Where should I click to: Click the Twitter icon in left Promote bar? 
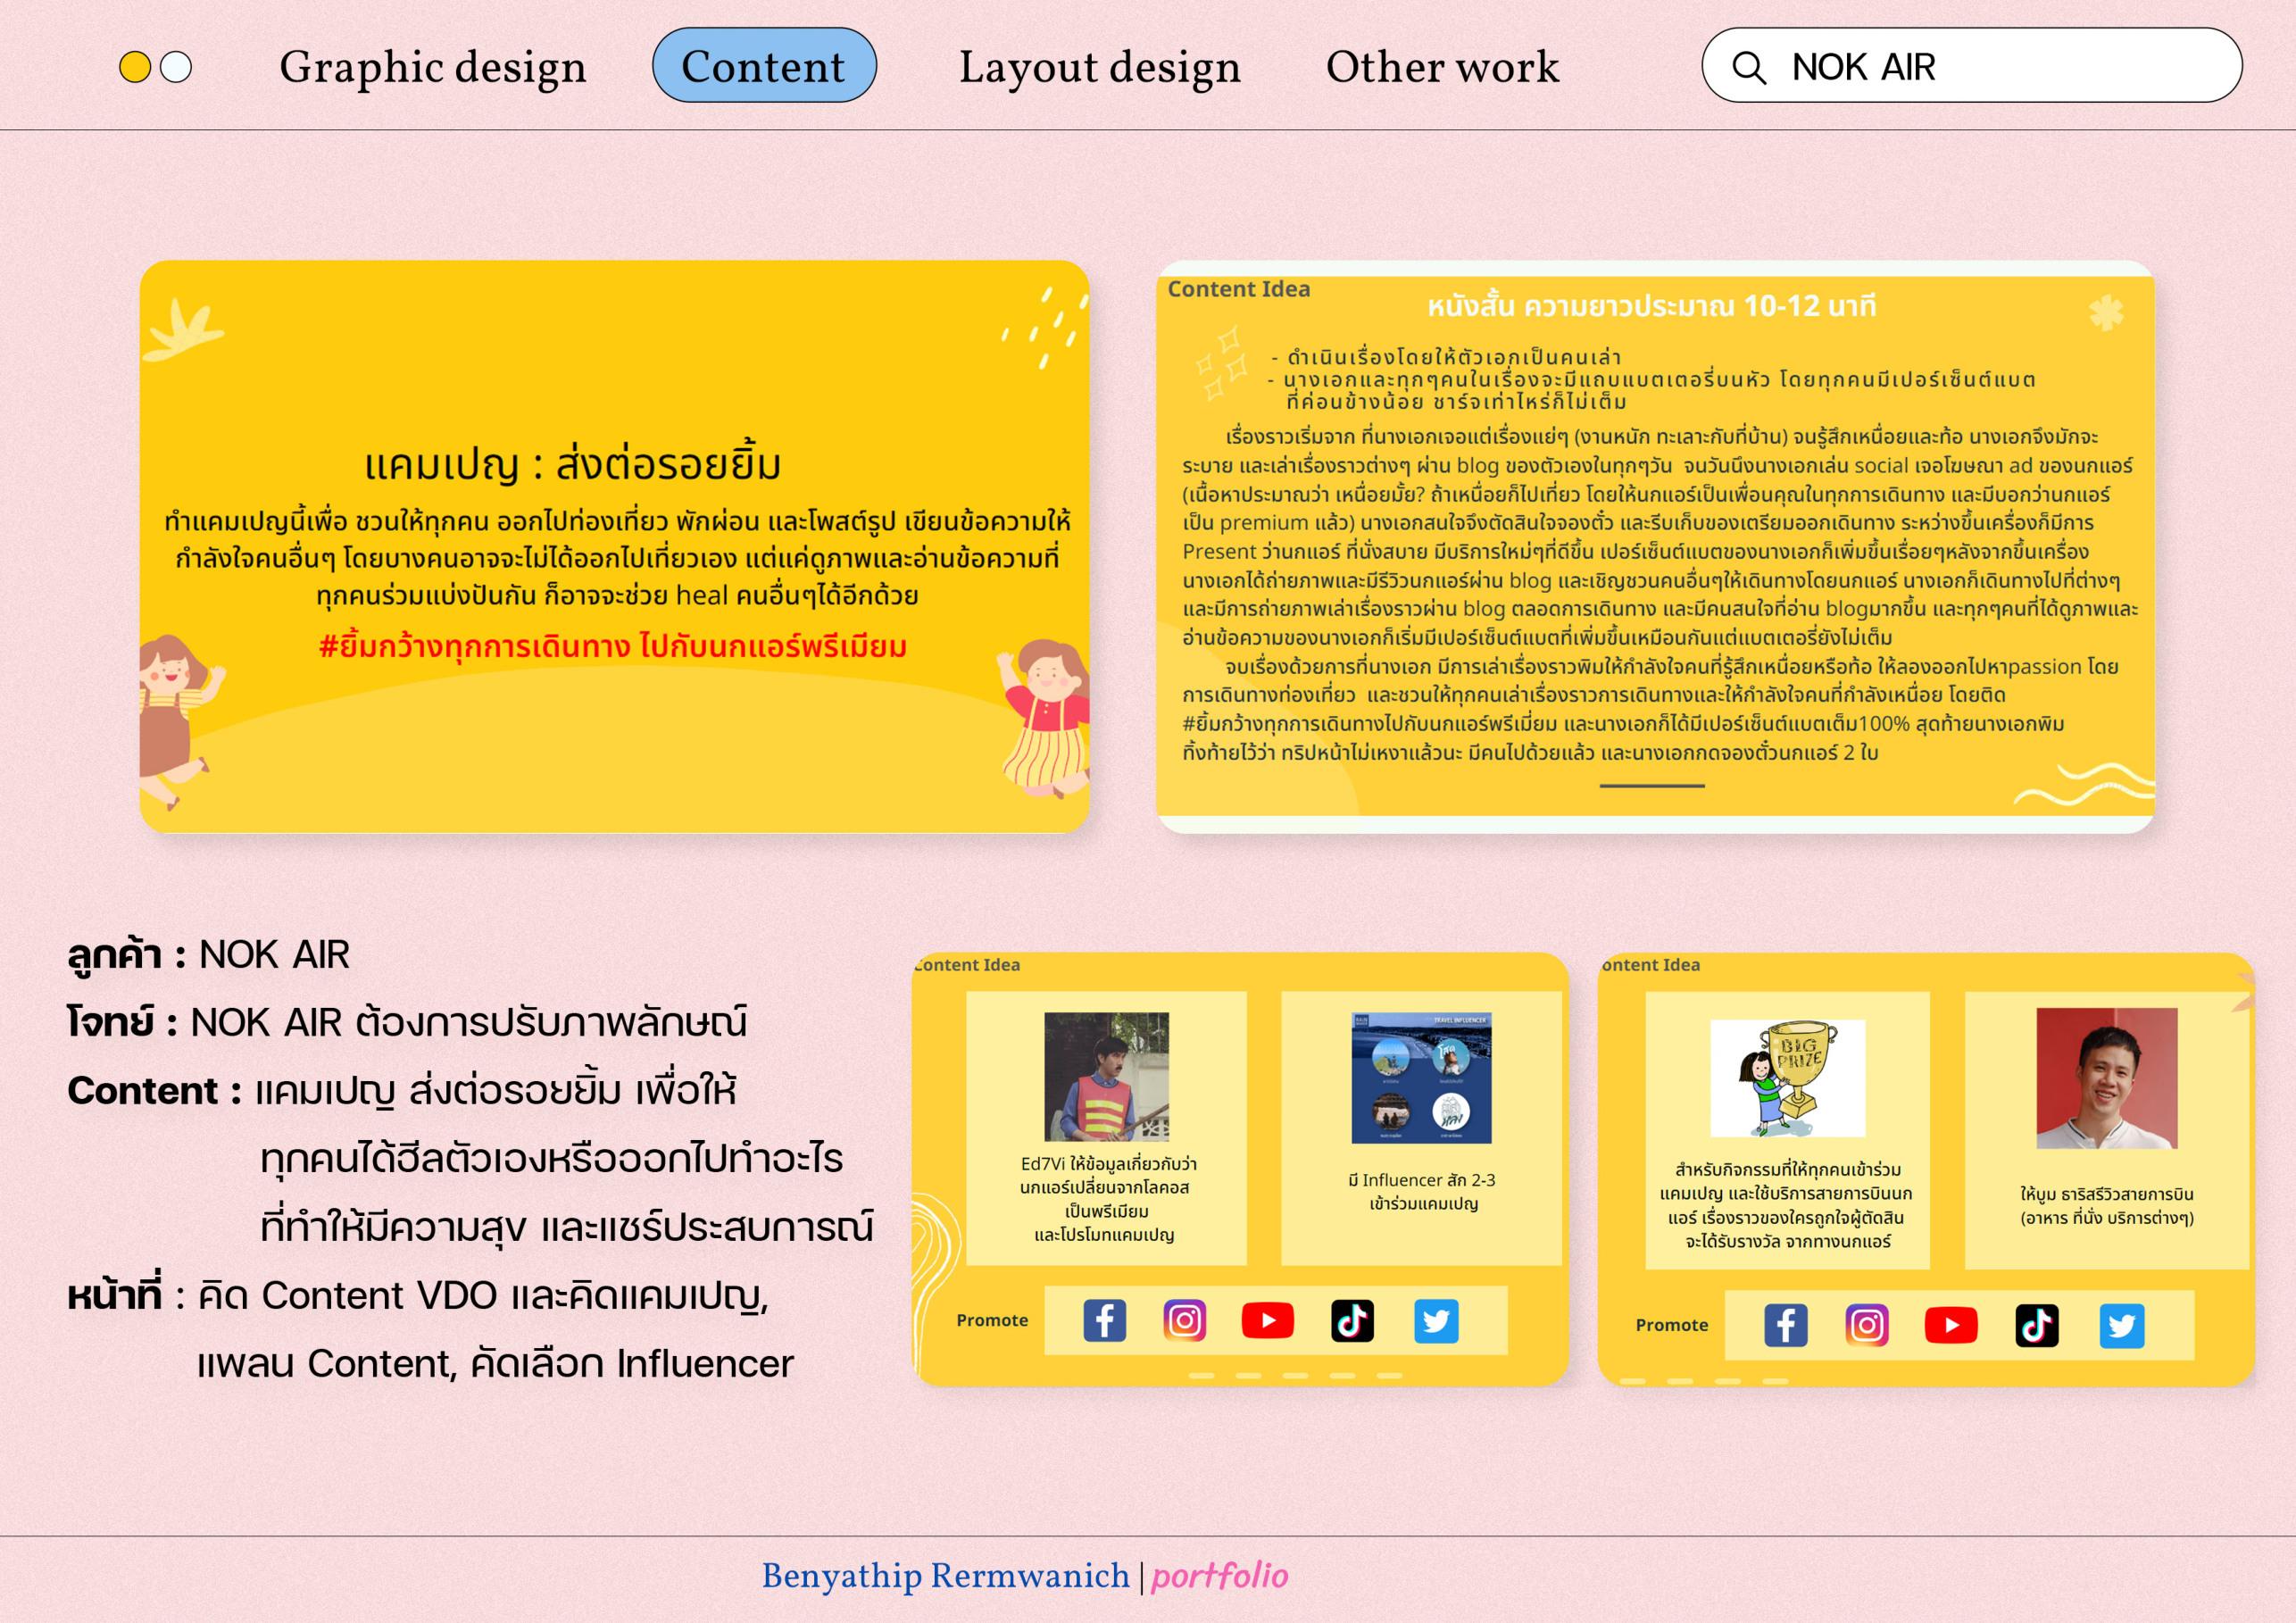[x=1436, y=1321]
